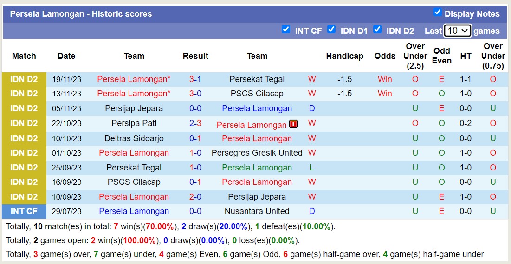This screenshot has height=264, width=511.
Task: Open blue Persela Lamongan in the 29/07/23 row
Action: pos(134,211)
